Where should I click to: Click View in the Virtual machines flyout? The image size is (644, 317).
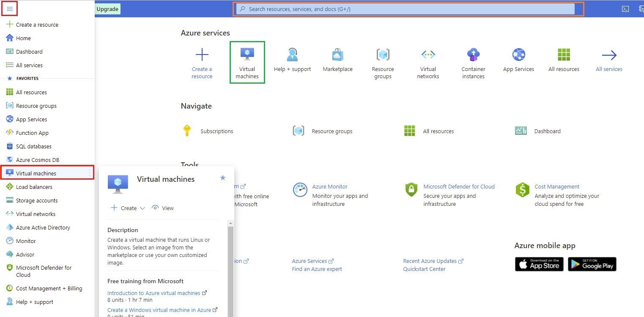(163, 208)
